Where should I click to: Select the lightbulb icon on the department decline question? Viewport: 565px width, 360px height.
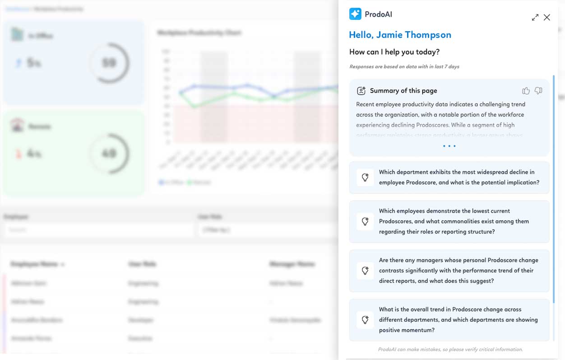pos(365,177)
